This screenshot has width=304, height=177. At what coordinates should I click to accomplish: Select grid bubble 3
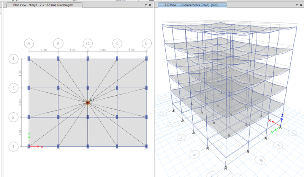(x=13, y=88)
